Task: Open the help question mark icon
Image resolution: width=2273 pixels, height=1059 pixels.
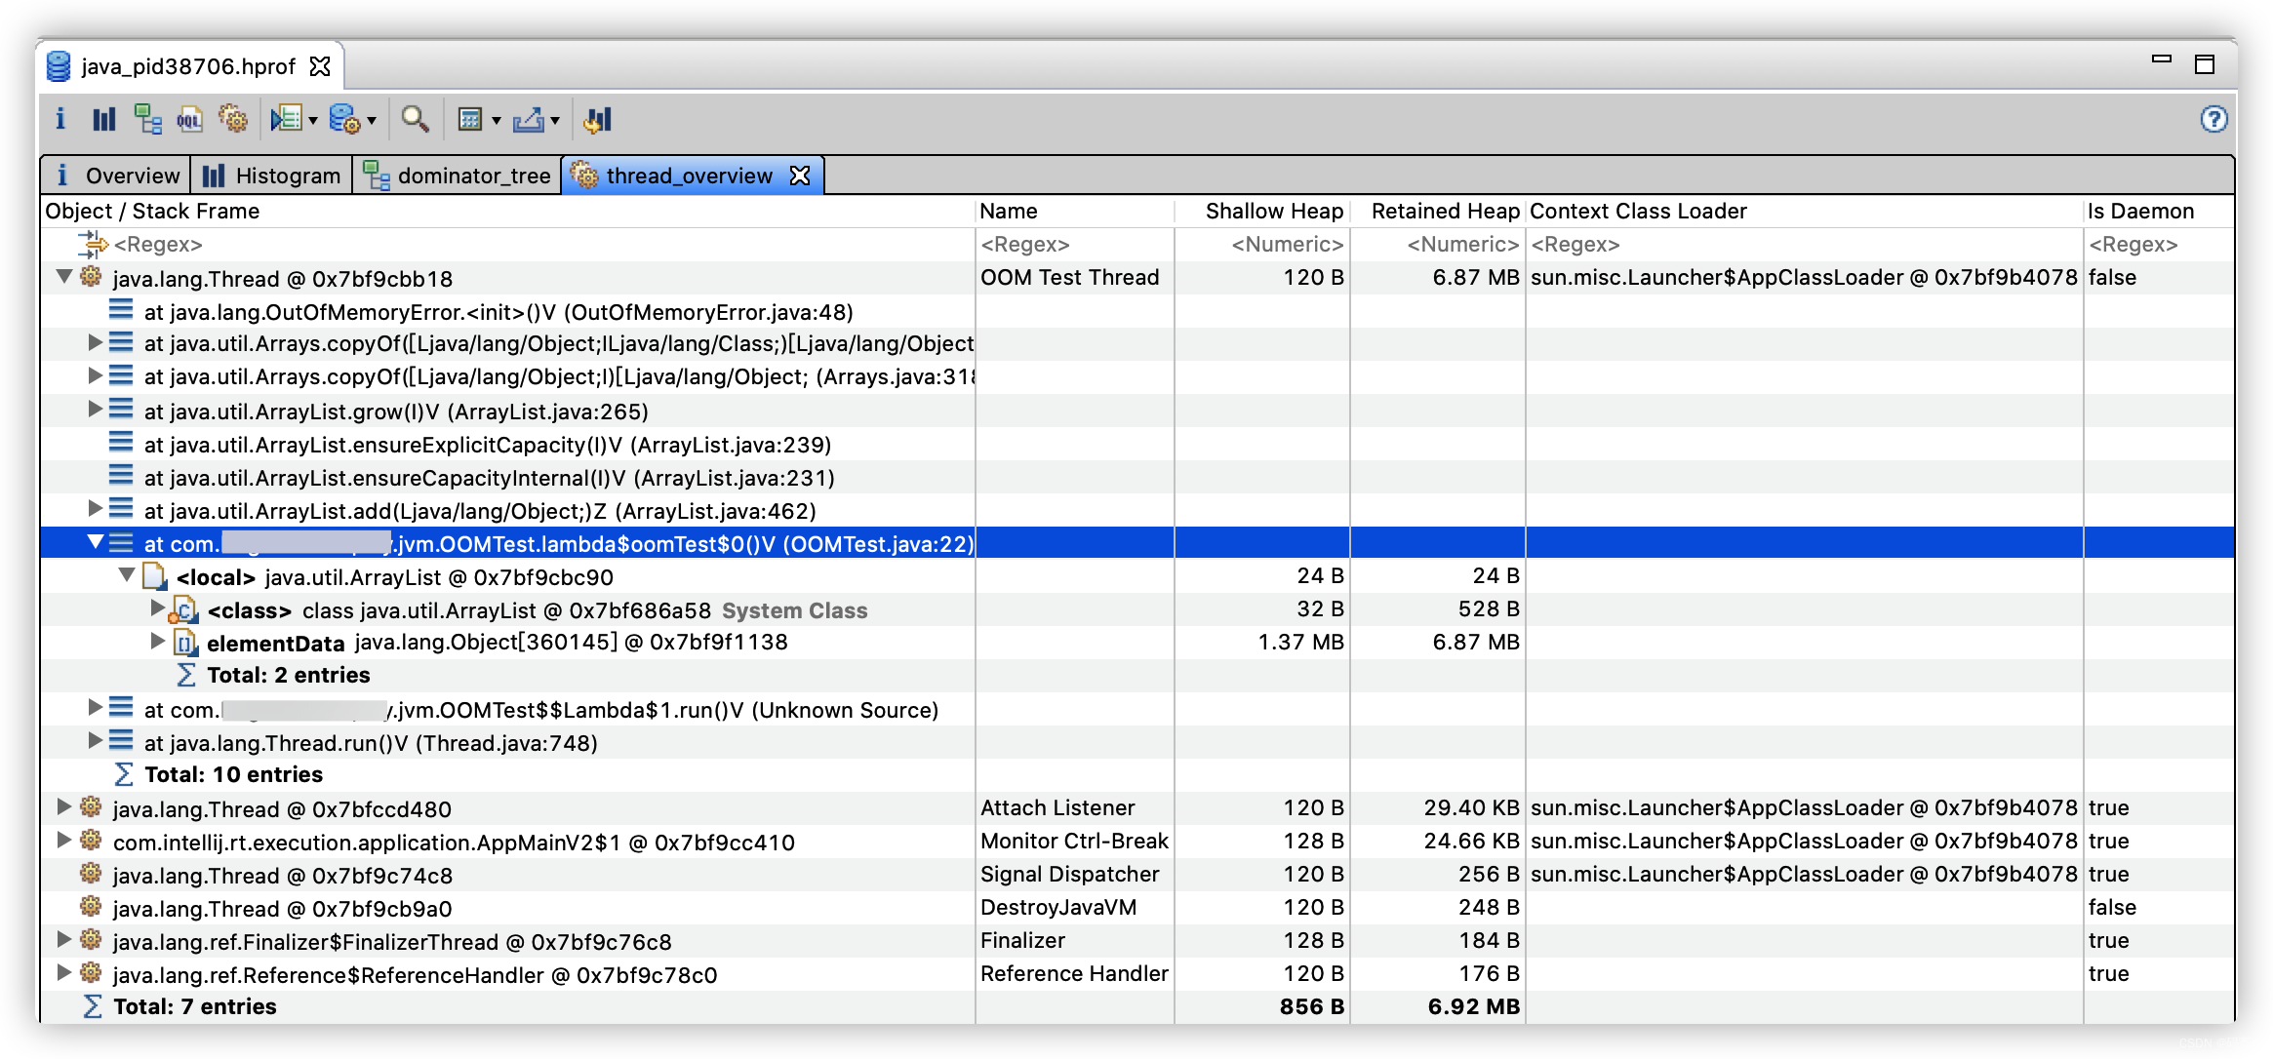Action: pyautogui.click(x=2213, y=119)
